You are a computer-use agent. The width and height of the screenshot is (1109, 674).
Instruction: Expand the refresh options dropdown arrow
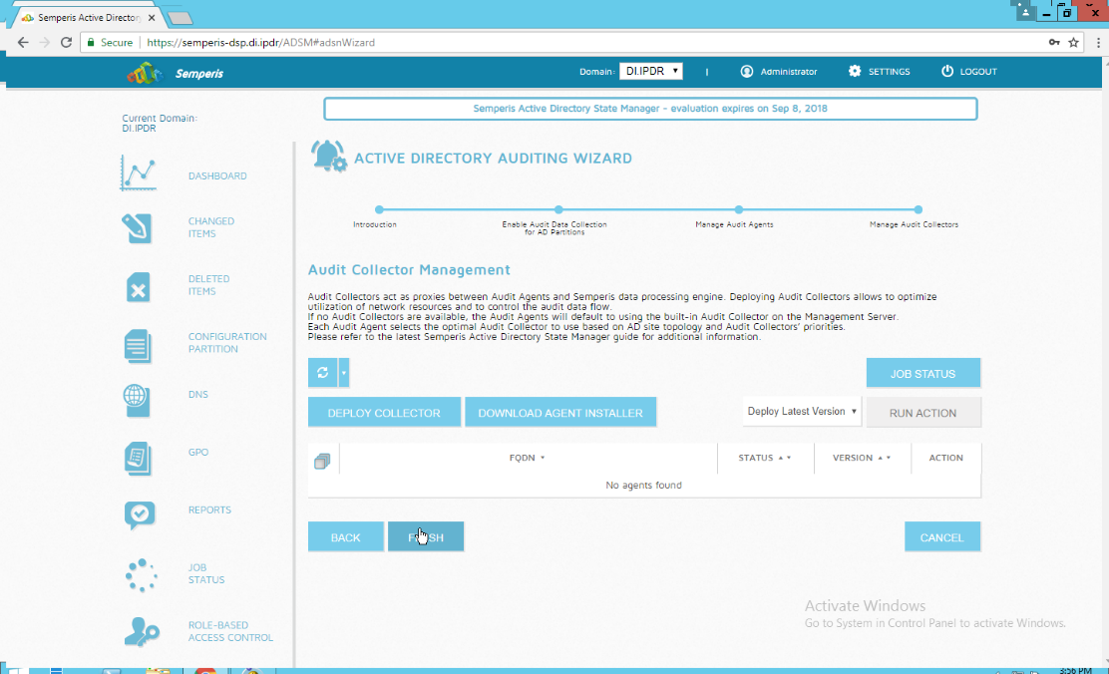click(343, 373)
